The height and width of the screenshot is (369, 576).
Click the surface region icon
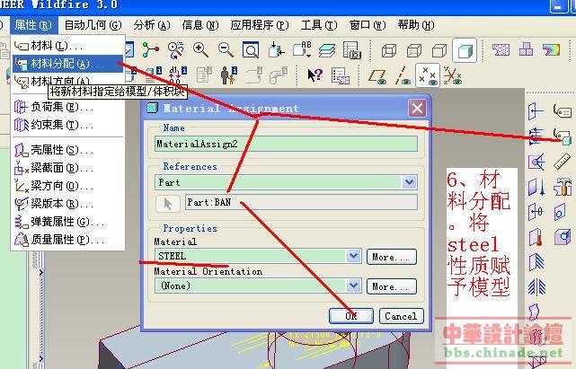(x=560, y=212)
